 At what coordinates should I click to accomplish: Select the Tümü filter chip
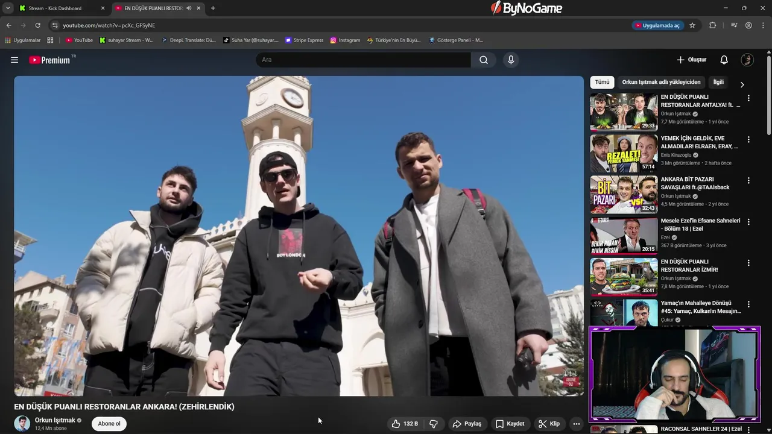click(602, 82)
